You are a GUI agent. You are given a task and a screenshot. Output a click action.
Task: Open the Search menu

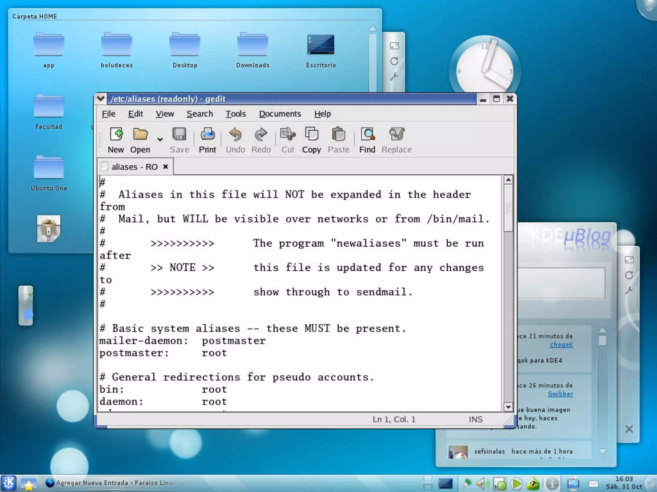pyautogui.click(x=200, y=114)
